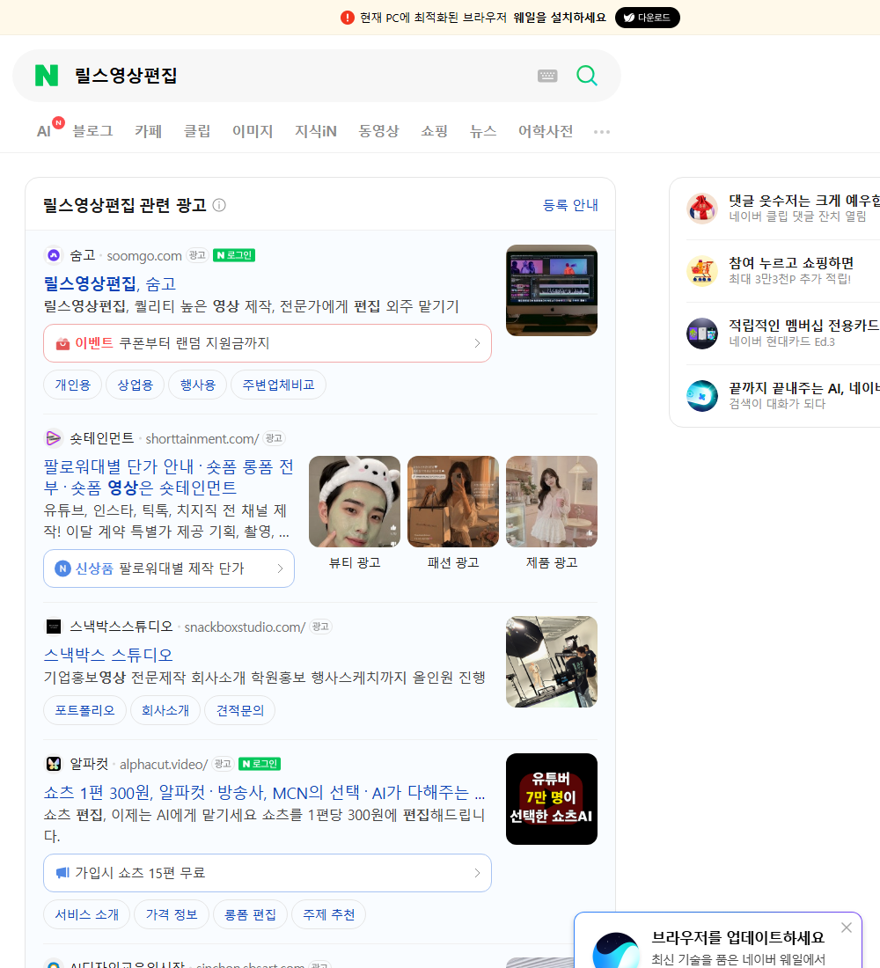Click the N로그인 badge beside alphacut.video

(260, 764)
